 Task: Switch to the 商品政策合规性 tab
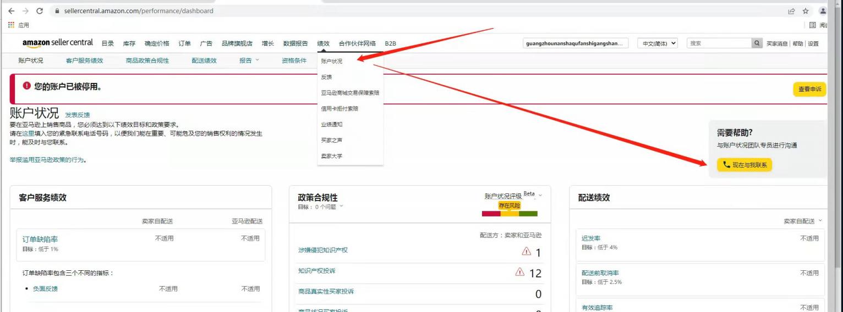pyautogui.click(x=147, y=60)
